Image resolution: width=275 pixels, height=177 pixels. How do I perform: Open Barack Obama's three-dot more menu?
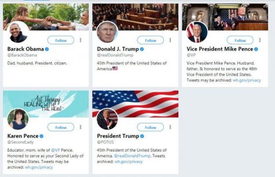81,40
